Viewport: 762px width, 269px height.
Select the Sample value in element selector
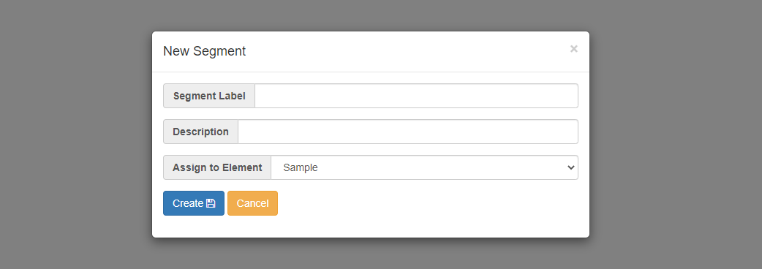[301, 167]
